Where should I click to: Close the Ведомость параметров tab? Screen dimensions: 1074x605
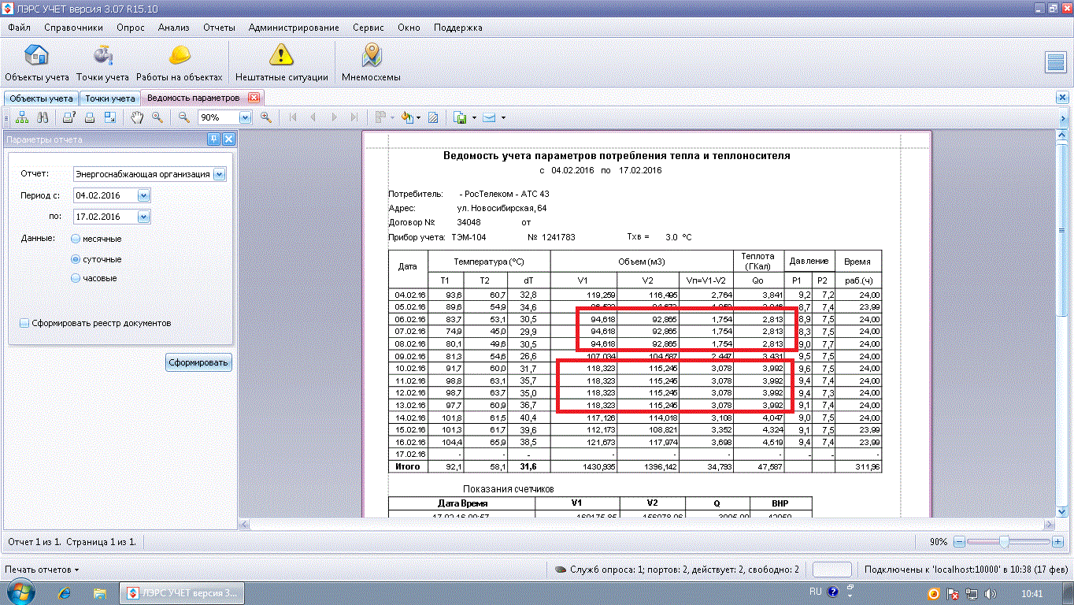(254, 98)
